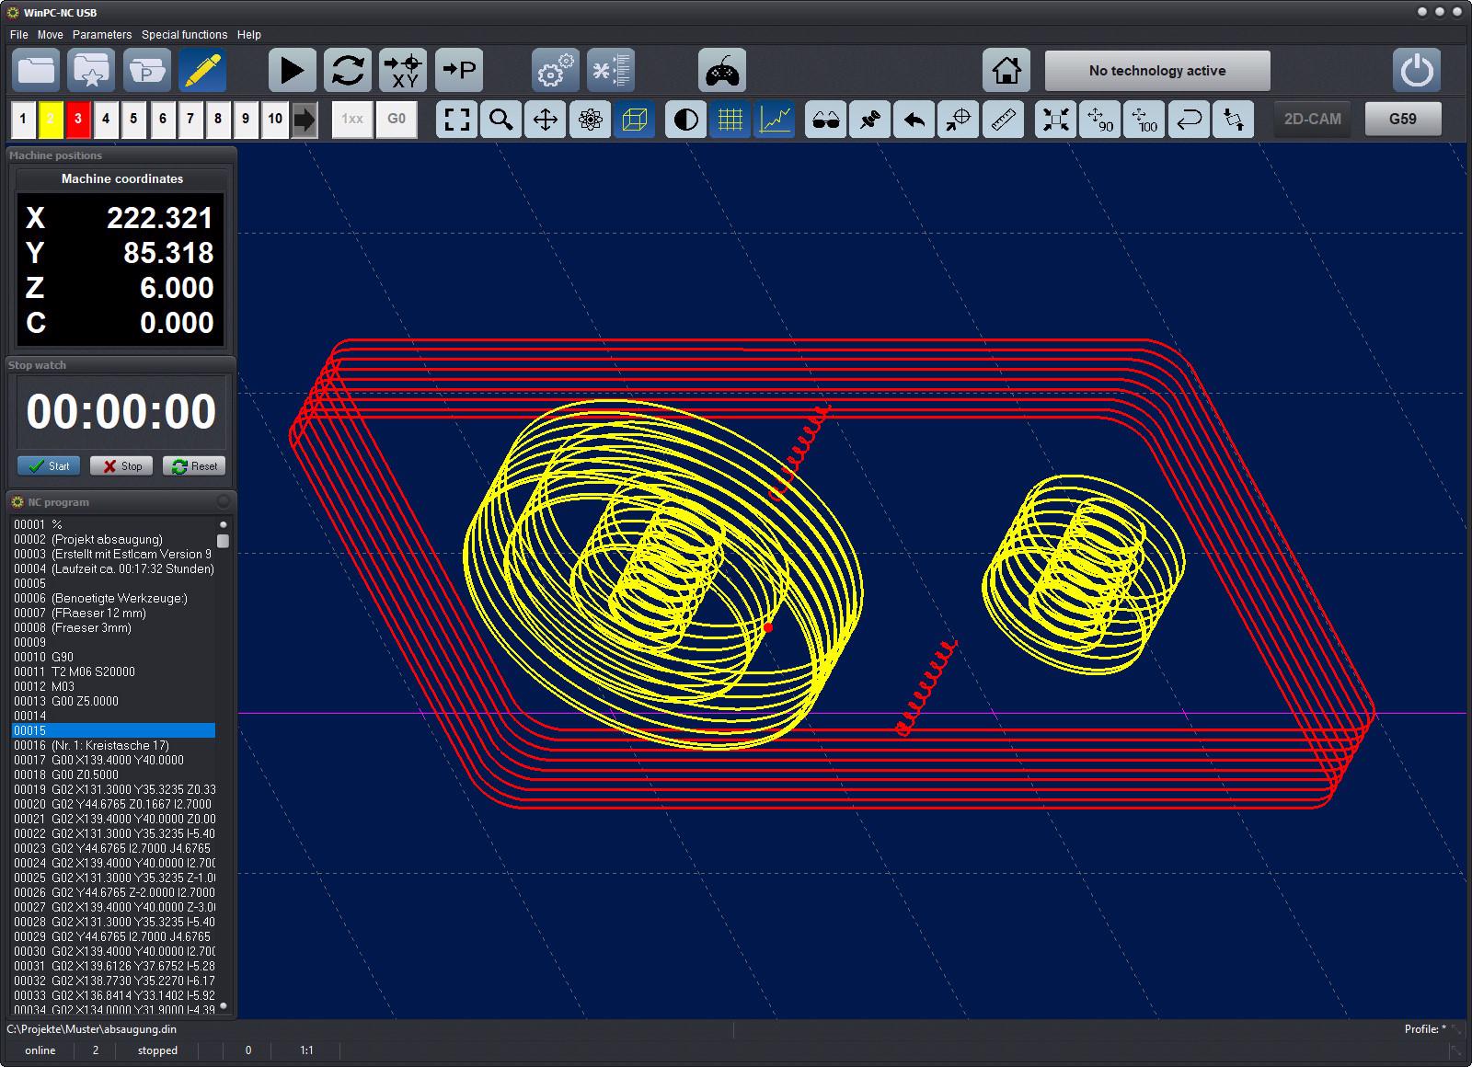This screenshot has width=1472, height=1067.
Task: Select the magnifier zoom tool
Action: [501, 120]
